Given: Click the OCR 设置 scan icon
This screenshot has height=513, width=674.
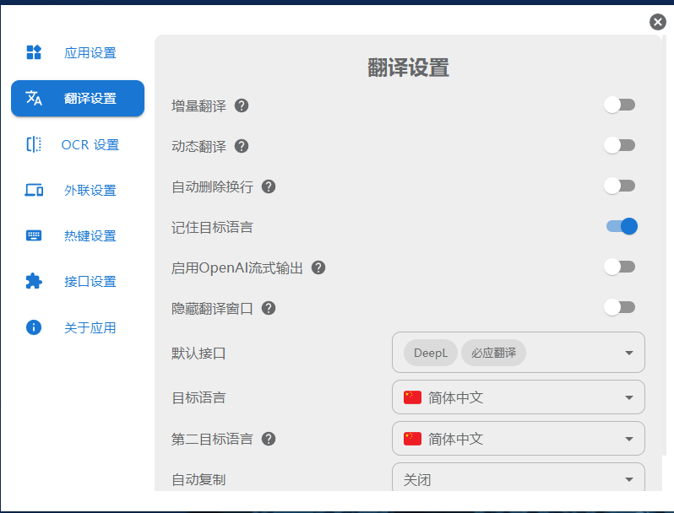Looking at the screenshot, I should click(34, 144).
